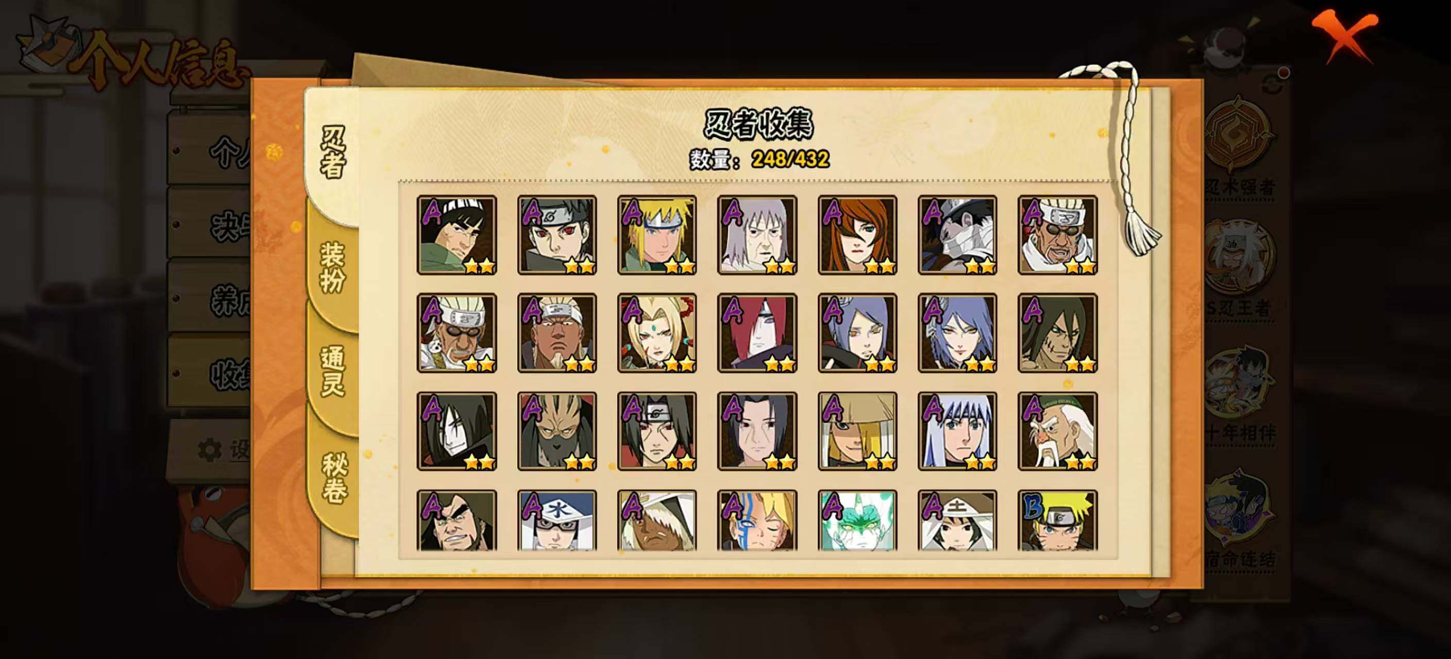Open the 秘卷 scroll tab
Screen dimensions: 1451x659
[x=333, y=477]
